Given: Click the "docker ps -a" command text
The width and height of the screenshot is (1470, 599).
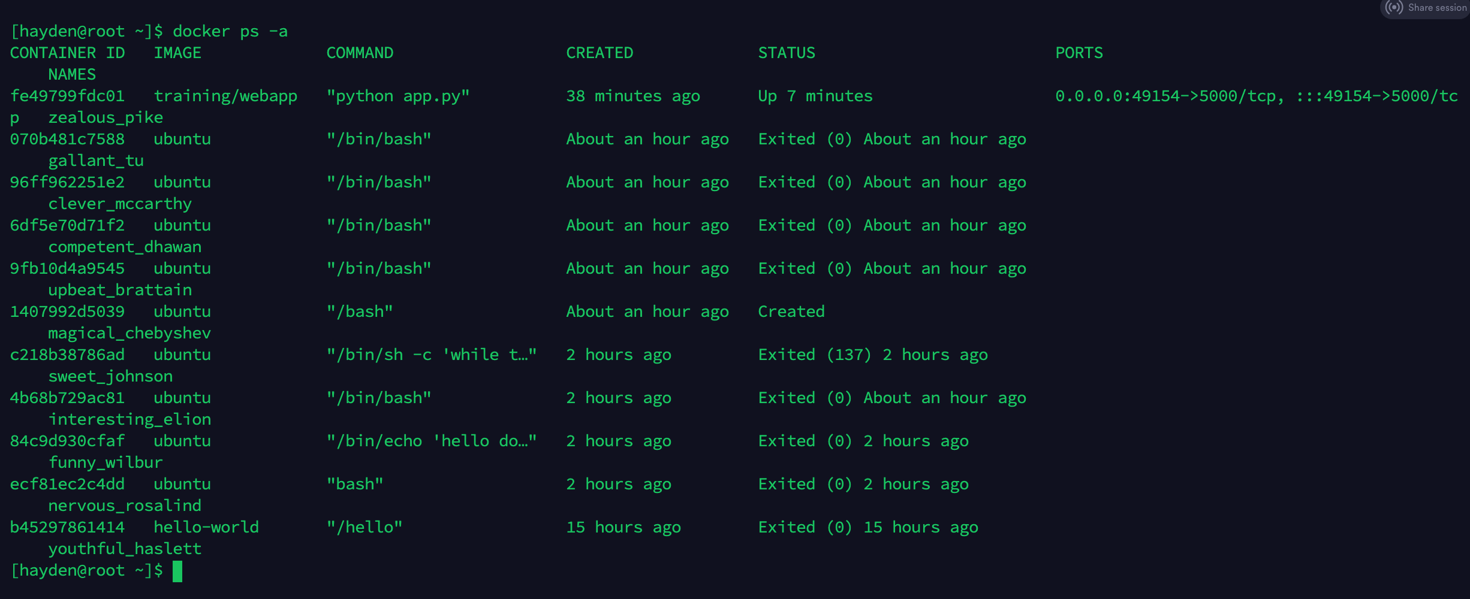Looking at the screenshot, I should coord(230,32).
